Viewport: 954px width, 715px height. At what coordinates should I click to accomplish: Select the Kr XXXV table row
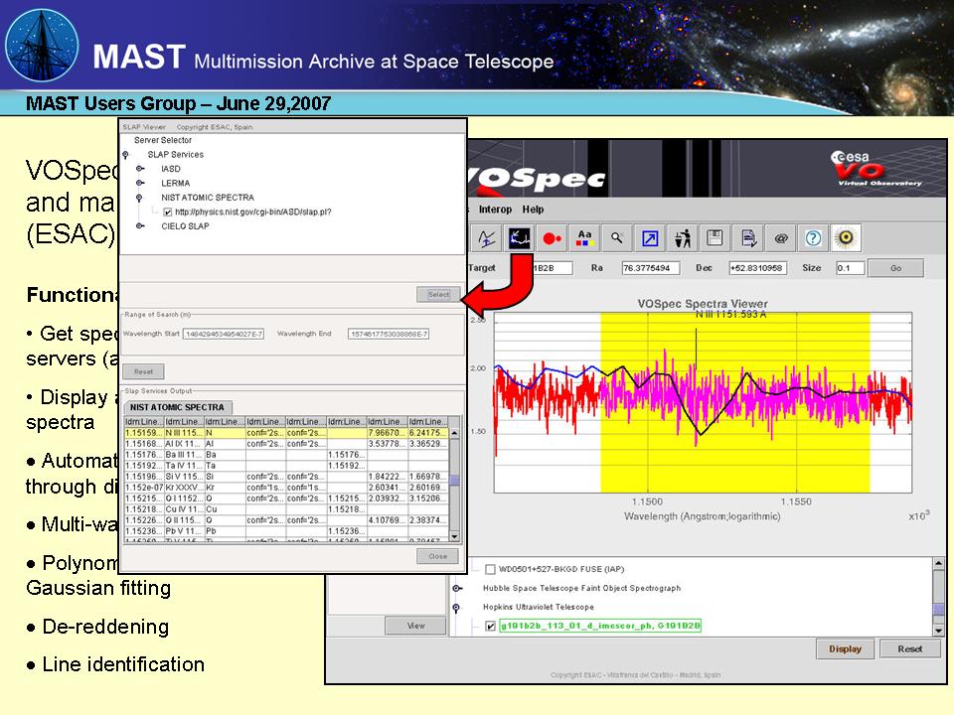click(286, 488)
